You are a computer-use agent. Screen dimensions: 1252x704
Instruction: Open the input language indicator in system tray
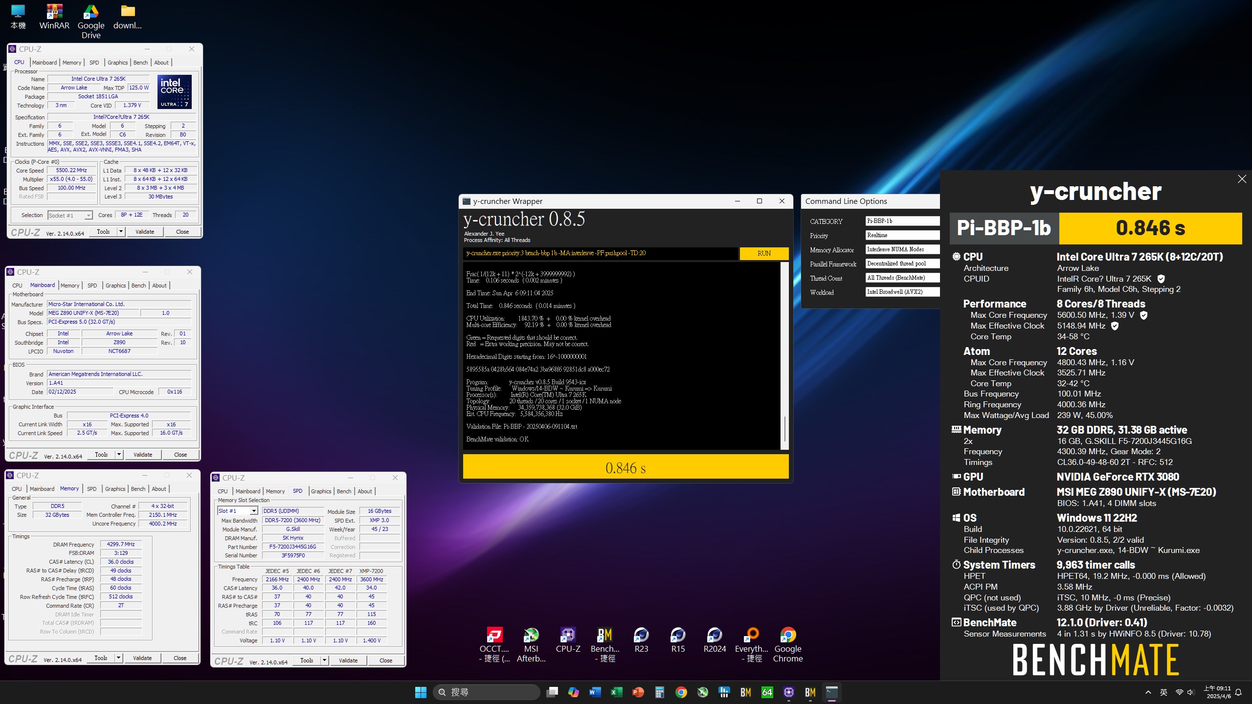1164,692
